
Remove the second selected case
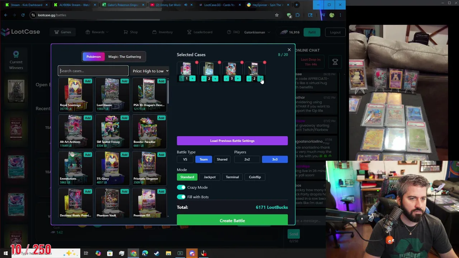click(219, 63)
